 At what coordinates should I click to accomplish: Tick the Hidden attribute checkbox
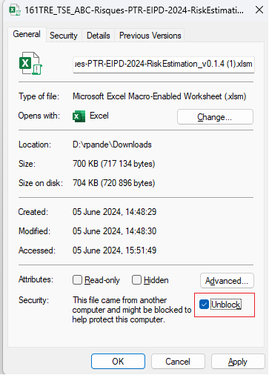coord(136,280)
